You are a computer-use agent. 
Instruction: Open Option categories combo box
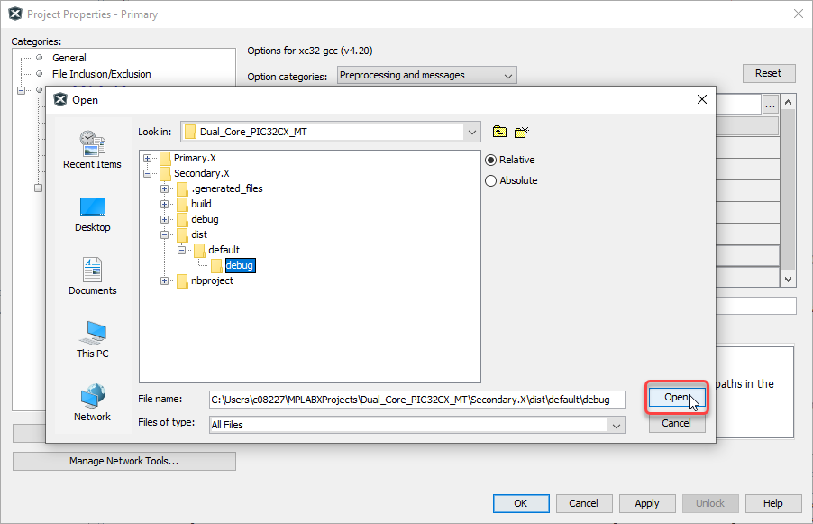click(426, 75)
